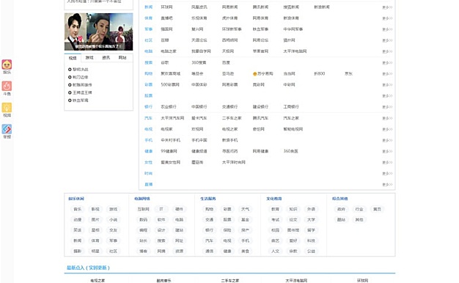
Task: Switch to the 视频 tab under the banner
Action: point(73,58)
